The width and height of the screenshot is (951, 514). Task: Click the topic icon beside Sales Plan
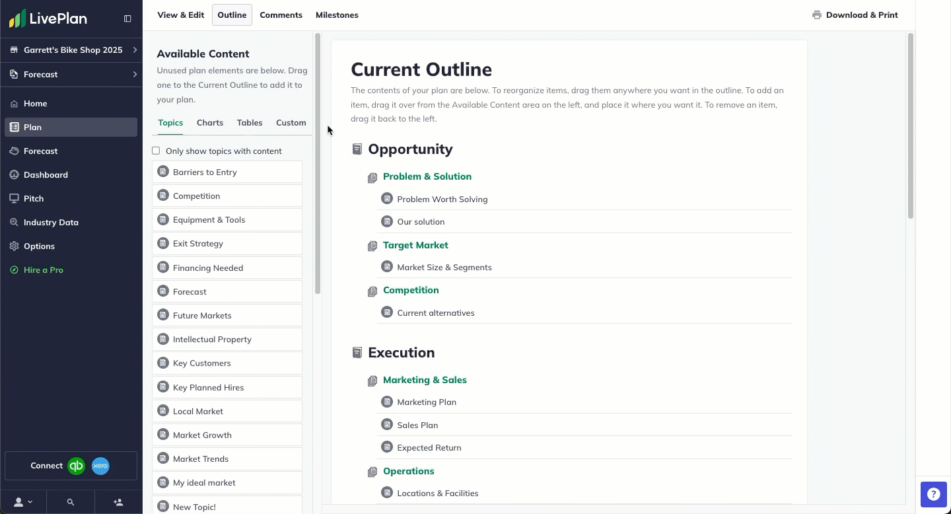point(387,425)
